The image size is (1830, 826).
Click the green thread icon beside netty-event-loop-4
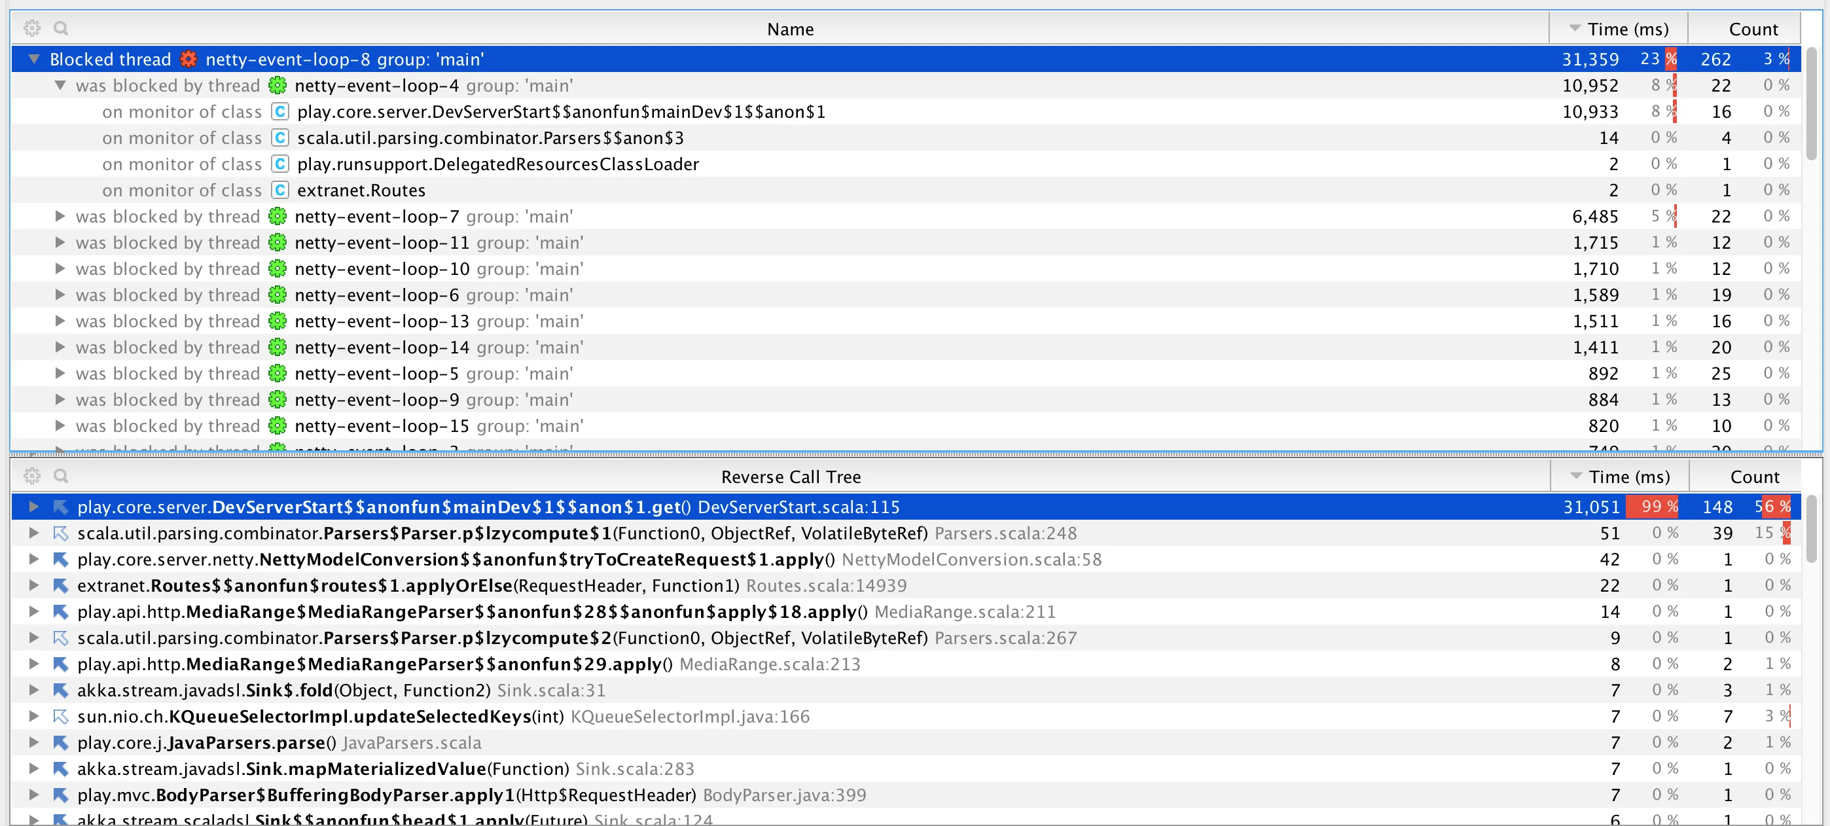tap(277, 85)
